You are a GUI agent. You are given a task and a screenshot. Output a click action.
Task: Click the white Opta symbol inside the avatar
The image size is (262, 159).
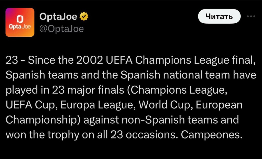(20, 19)
